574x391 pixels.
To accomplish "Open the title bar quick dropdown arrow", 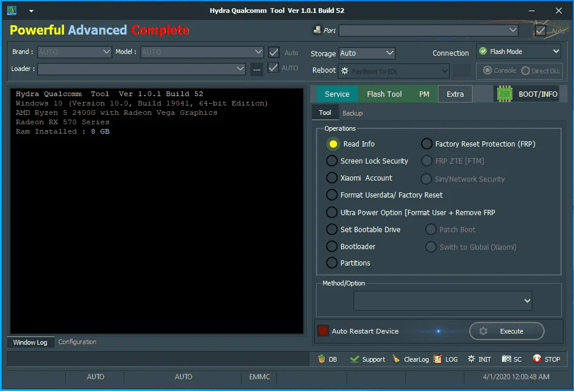I will tap(32, 11).
